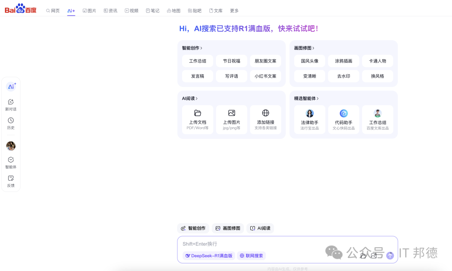The width and height of the screenshot is (452, 271).
Task: Switch to the 地图 tab
Action: (x=174, y=10)
